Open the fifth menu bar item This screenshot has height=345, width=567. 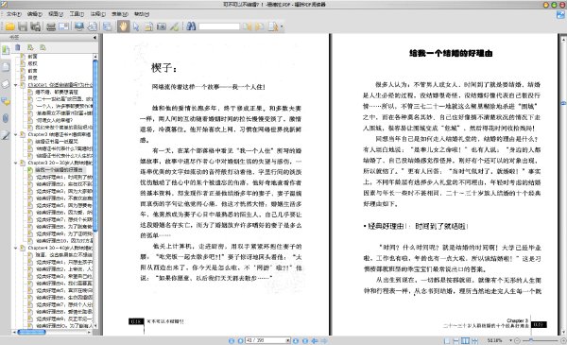point(97,14)
